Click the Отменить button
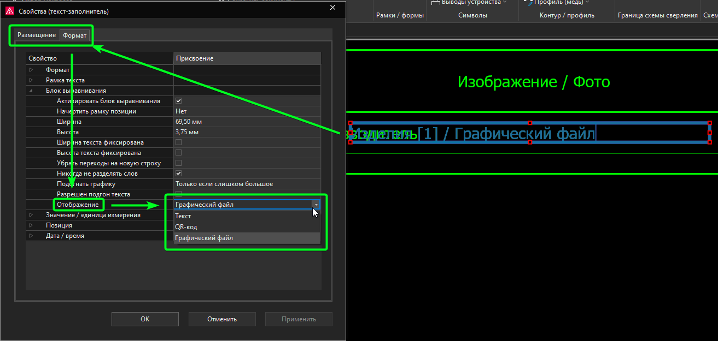The width and height of the screenshot is (718, 341). point(222,319)
